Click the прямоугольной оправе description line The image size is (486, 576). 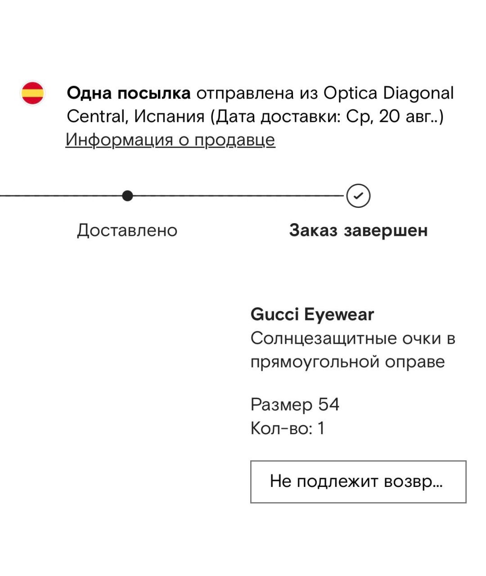347,361
